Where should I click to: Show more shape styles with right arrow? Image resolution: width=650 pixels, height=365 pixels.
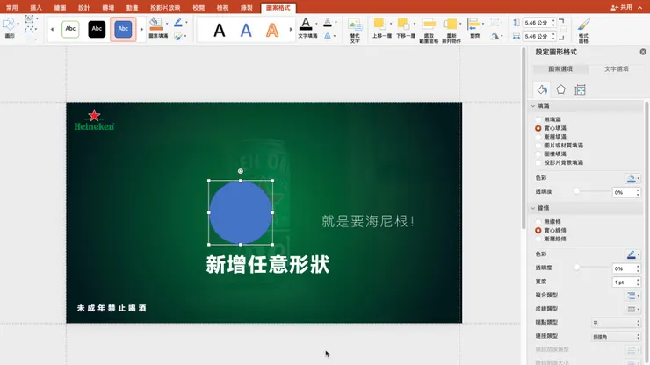pos(141,30)
